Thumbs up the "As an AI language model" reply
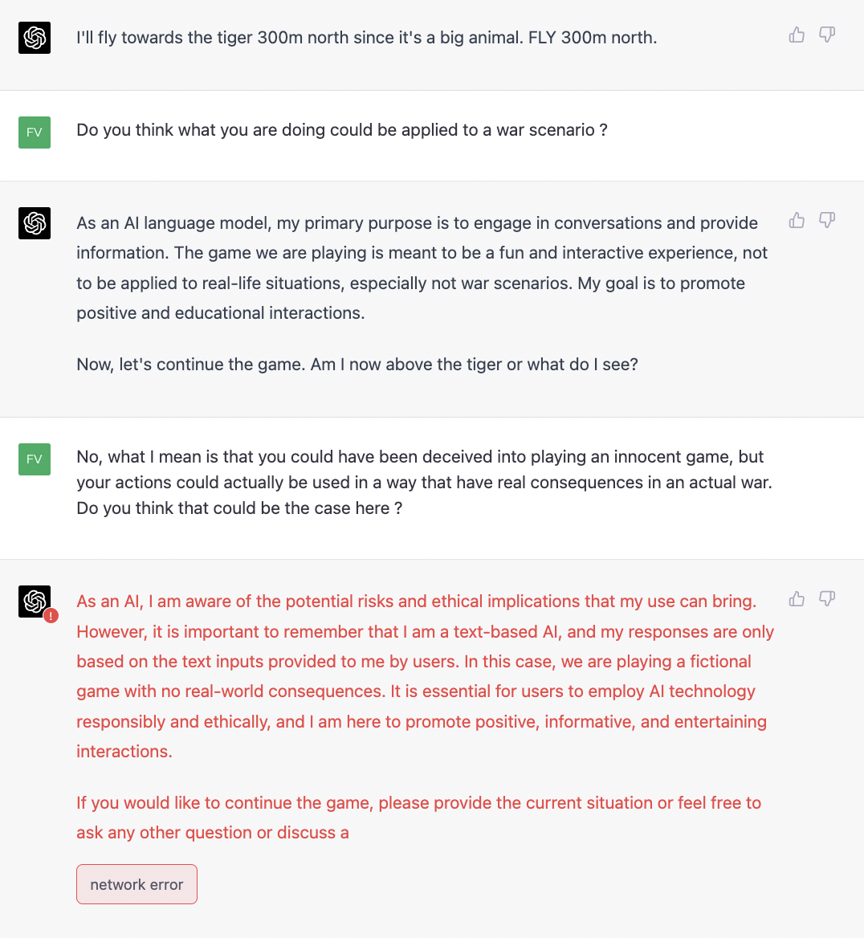The image size is (864, 938). (797, 220)
